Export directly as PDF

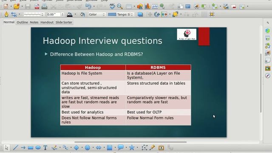tap(37, 6)
